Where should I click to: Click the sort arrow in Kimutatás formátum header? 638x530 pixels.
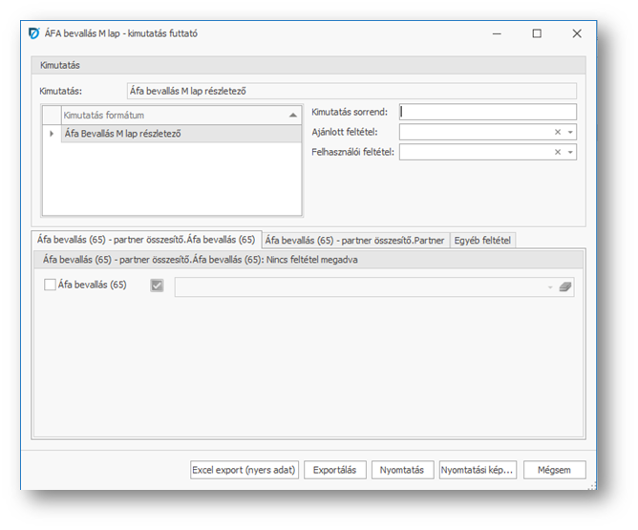click(293, 115)
